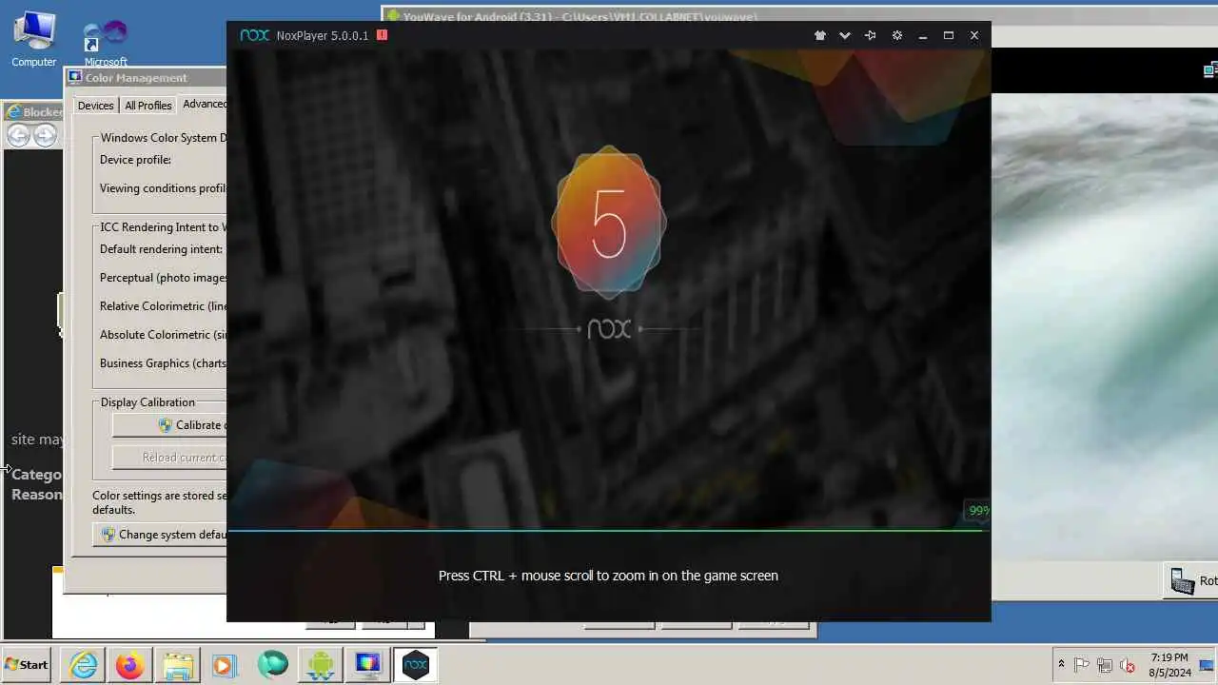Screen dimensions: 1218x685
Task: Click the Relative Colorimetric label
Action: coord(163,306)
